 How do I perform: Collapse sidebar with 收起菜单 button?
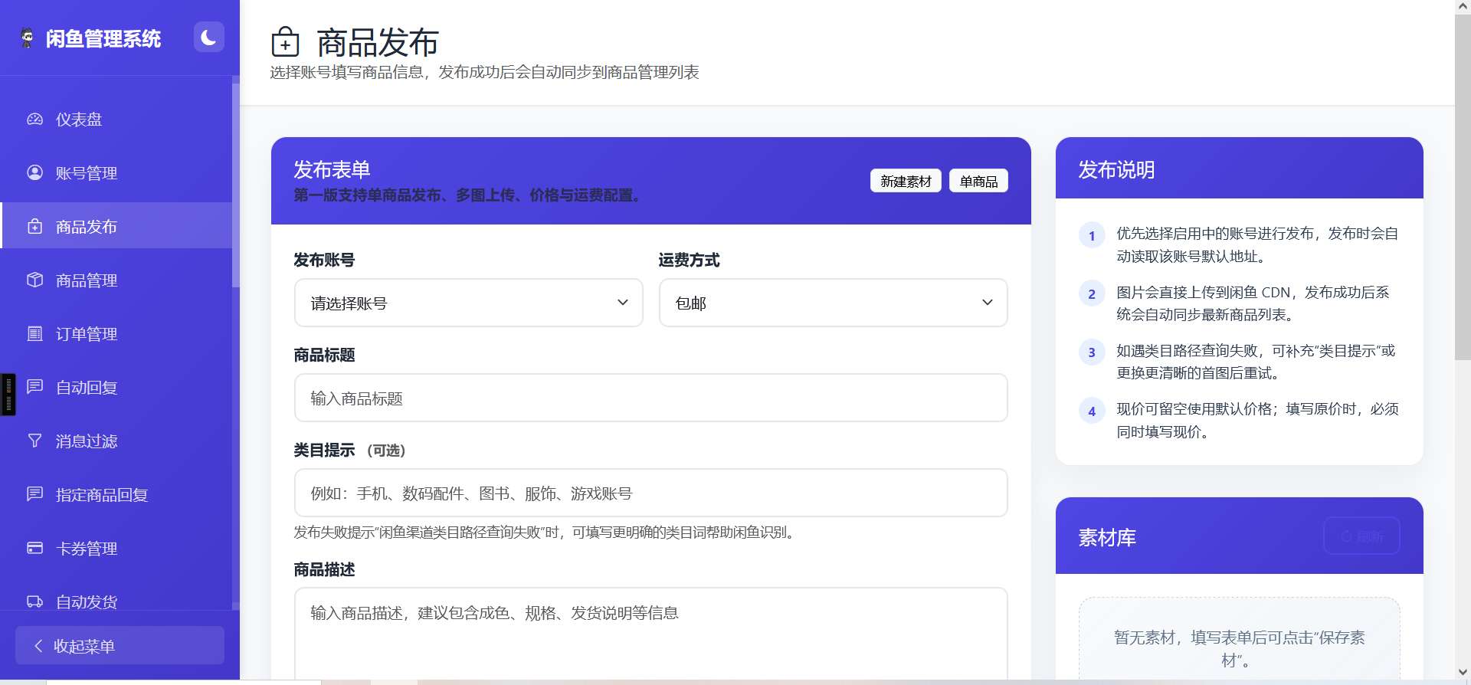point(120,645)
